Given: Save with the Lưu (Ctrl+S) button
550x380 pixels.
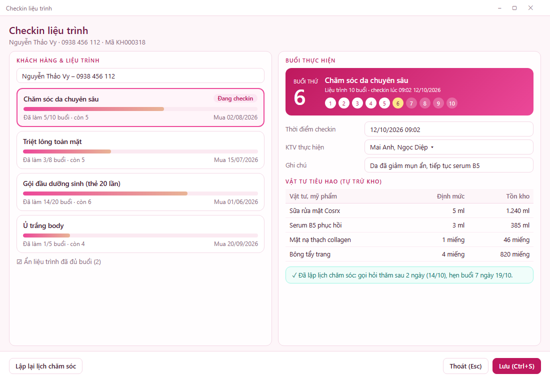Looking at the screenshot, I should pyautogui.click(x=516, y=366).
